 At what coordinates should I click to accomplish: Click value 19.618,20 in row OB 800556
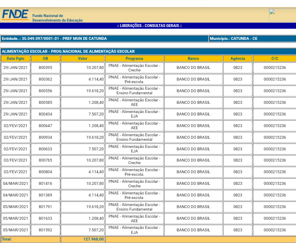click(95, 91)
